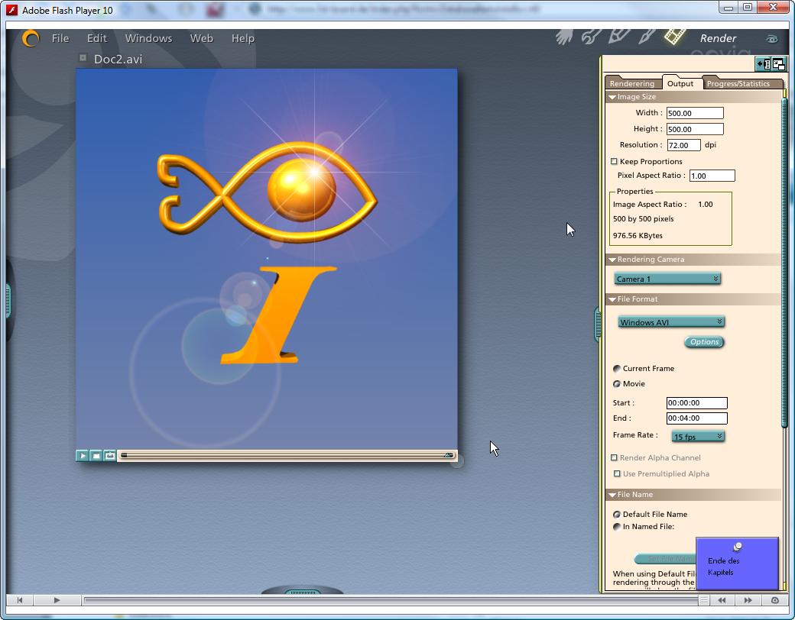Open the Windows menu
Image resolution: width=795 pixels, height=620 pixels.
148,38
